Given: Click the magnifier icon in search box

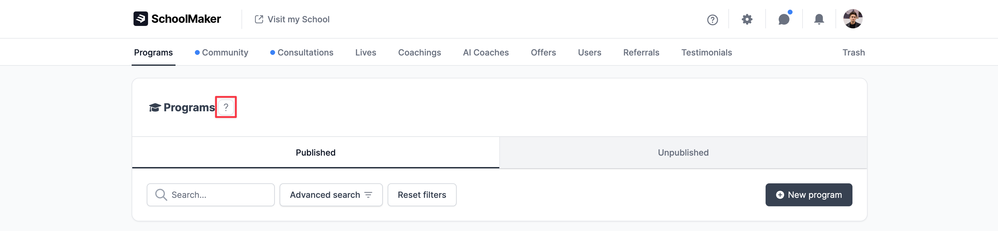Looking at the screenshot, I should (x=161, y=195).
